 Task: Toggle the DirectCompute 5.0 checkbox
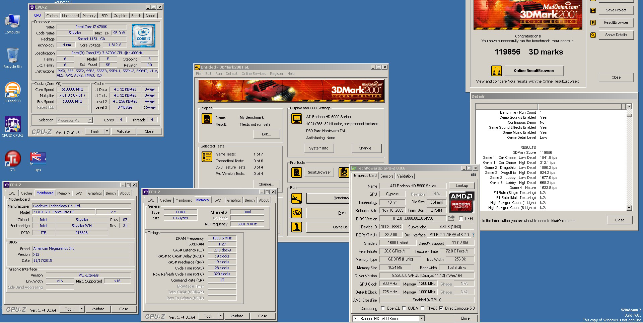pyautogui.click(x=441, y=308)
